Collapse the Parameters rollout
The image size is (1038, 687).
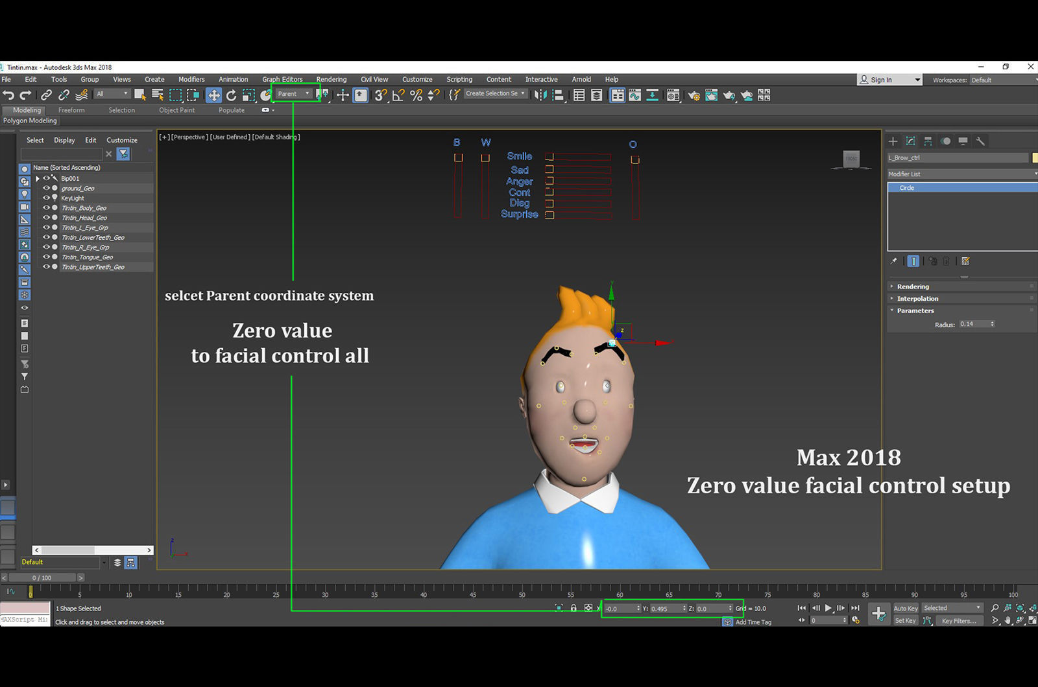[x=961, y=310]
